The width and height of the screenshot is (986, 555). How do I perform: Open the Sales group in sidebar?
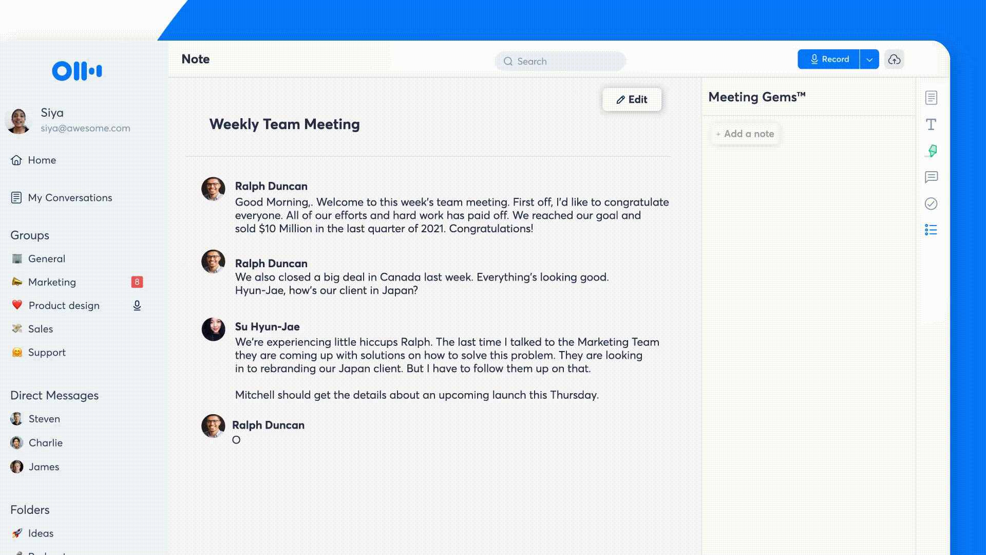pyautogui.click(x=40, y=329)
